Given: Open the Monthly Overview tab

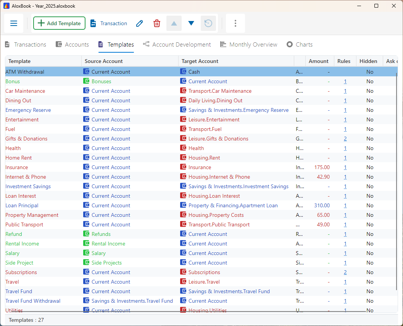Looking at the screenshot, I should tap(248, 45).
